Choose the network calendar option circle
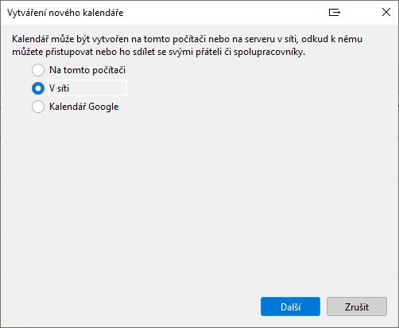The image size is (399, 328). pos(38,88)
